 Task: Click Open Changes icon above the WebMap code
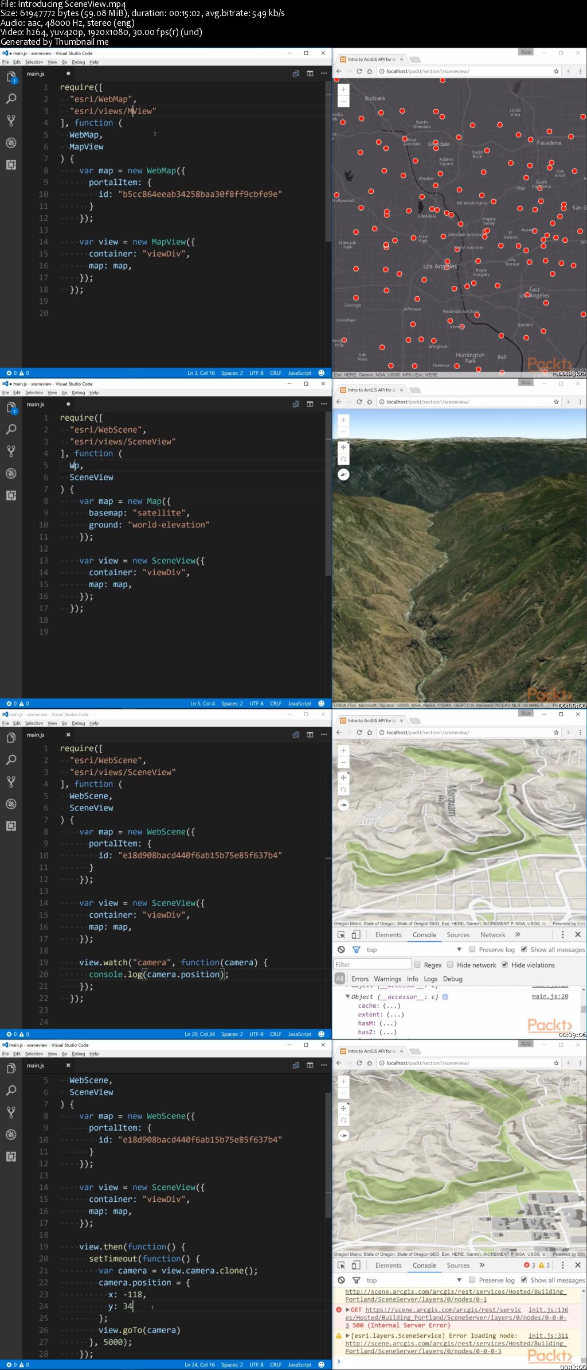(x=296, y=73)
